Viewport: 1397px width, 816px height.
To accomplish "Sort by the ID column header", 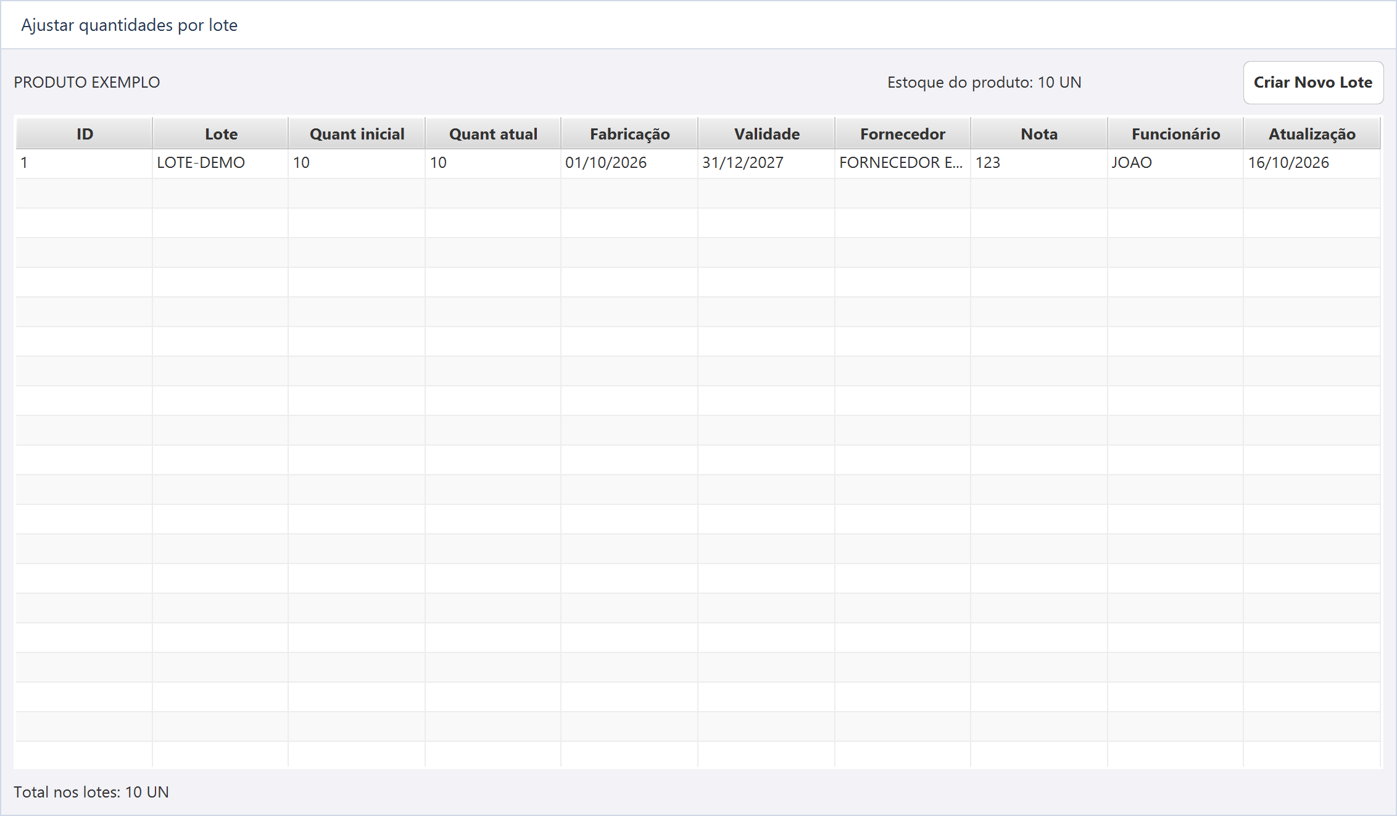I will point(85,134).
